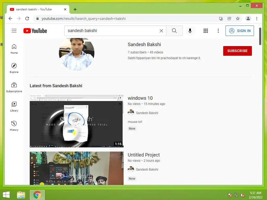The width and height of the screenshot is (267, 200).
Task: Click '7 subscribers • 45 videos' text
Action: pyautogui.click(x=145, y=52)
